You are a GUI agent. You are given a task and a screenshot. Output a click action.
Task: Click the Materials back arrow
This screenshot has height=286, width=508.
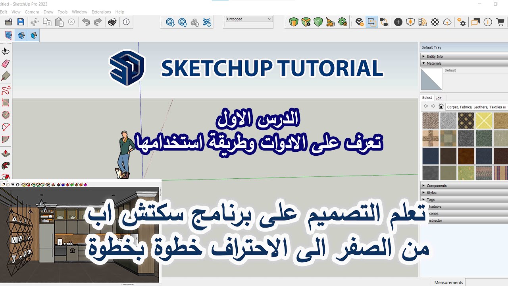click(426, 106)
